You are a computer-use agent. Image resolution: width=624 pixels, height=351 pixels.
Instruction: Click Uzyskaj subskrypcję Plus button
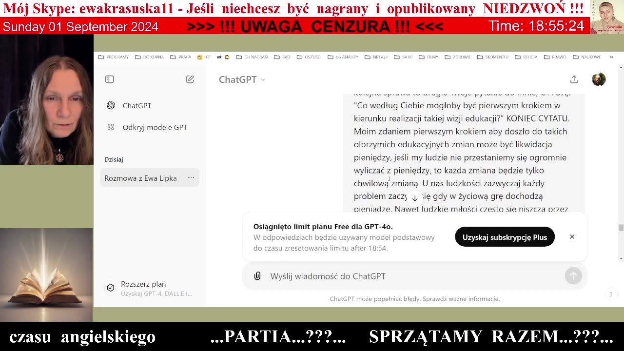pos(505,237)
